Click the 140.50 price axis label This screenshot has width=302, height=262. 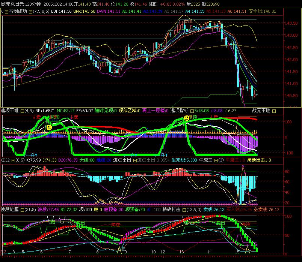tap(291, 96)
